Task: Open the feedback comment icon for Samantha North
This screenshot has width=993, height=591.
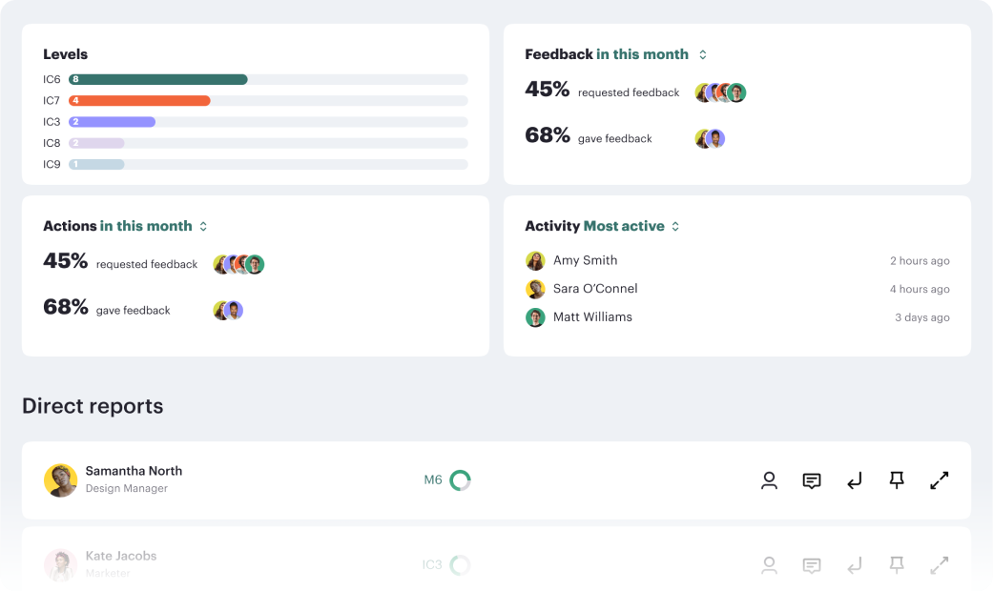Action: (x=811, y=480)
